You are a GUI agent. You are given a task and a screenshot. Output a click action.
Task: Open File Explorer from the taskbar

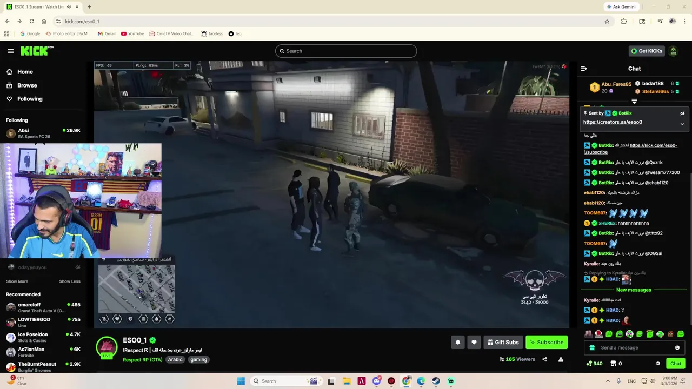347,381
